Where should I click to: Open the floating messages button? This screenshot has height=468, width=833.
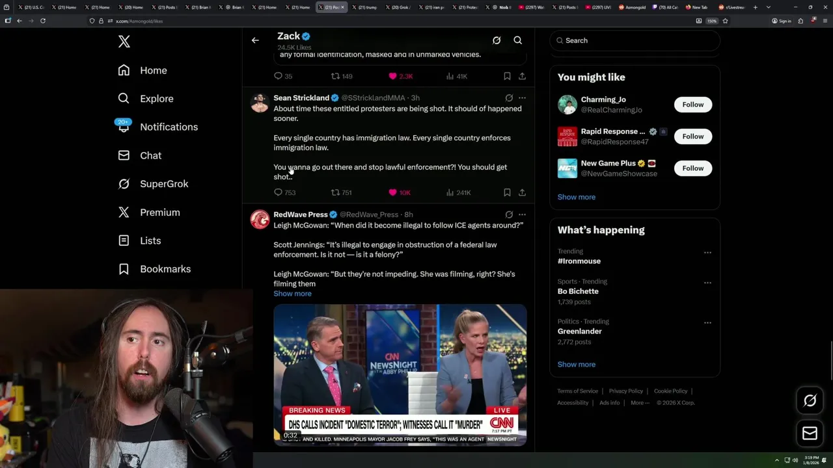coord(810,434)
